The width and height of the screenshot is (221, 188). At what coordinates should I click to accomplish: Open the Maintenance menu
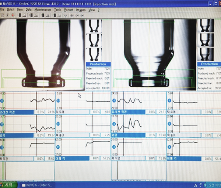point(42,10)
